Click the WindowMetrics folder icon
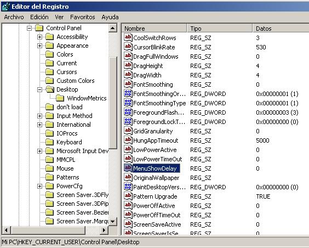Image resolution: width=309 pixels, height=248 pixels. [60, 98]
